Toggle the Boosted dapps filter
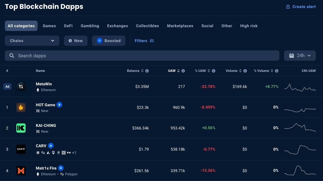The image size is (323, 181). (x=108, y=41)
